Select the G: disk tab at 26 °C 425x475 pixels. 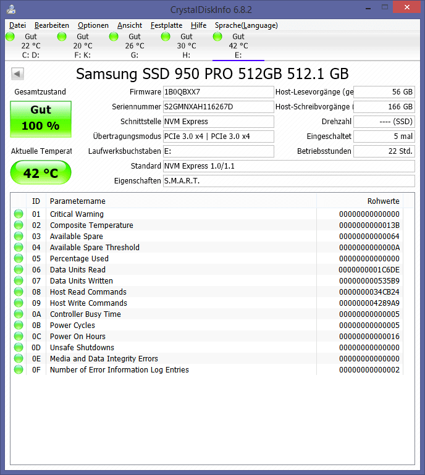coord(135,46)
